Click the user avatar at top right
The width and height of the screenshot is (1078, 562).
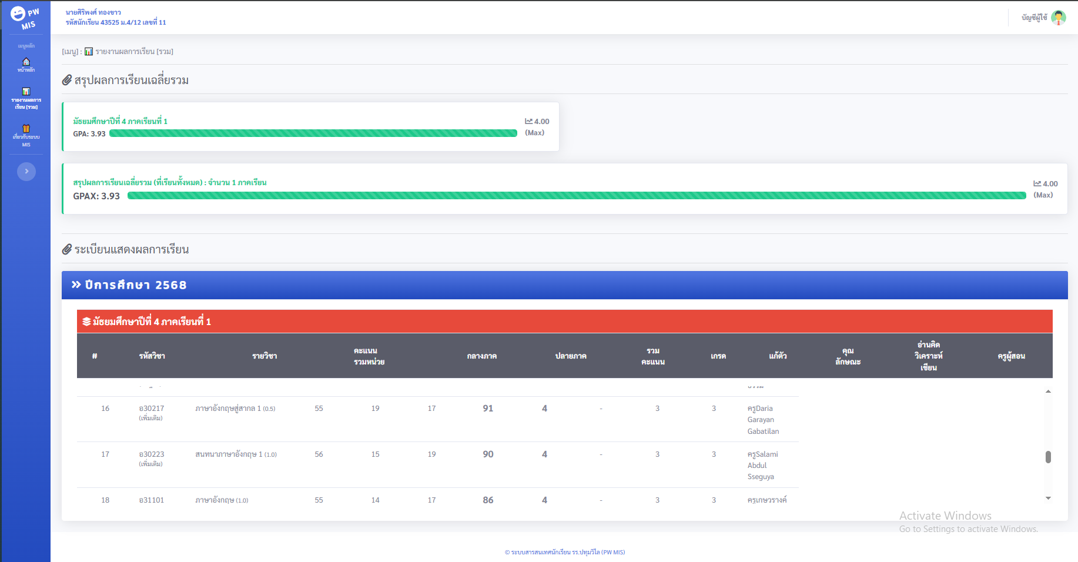click(x=1059, y=18)
